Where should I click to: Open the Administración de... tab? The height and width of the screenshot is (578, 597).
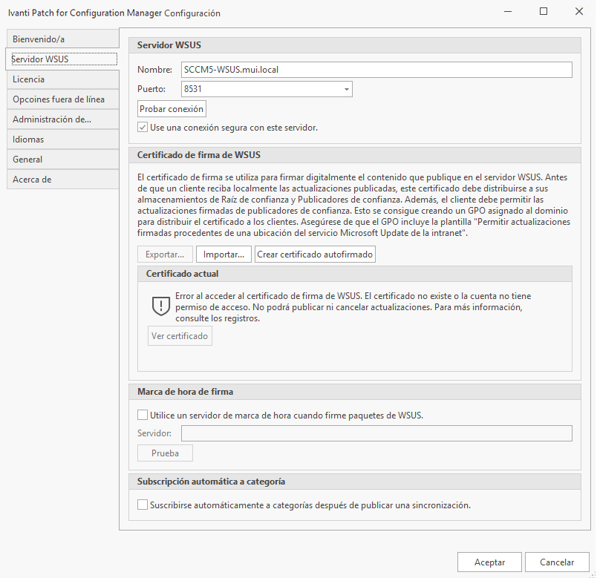62,119
